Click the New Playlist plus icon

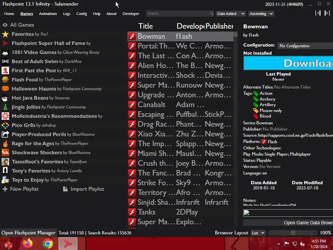(5, 189)
